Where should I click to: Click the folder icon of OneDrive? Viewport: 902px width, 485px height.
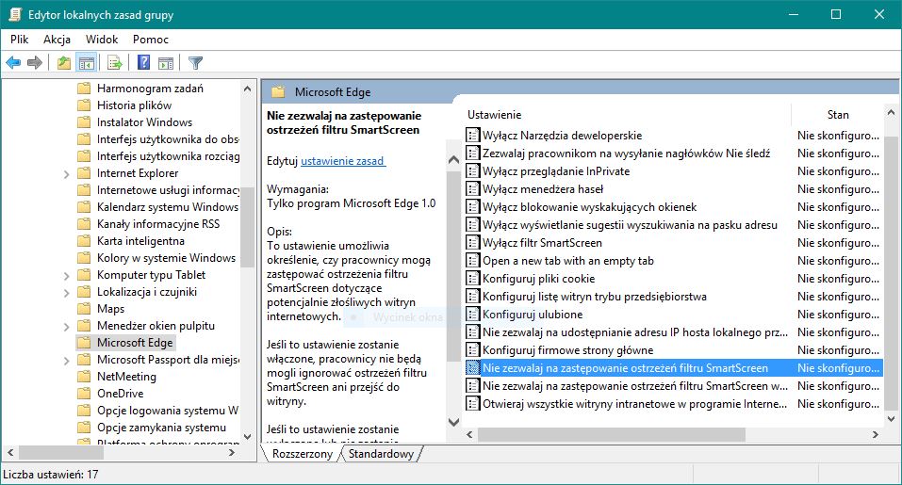84,394
